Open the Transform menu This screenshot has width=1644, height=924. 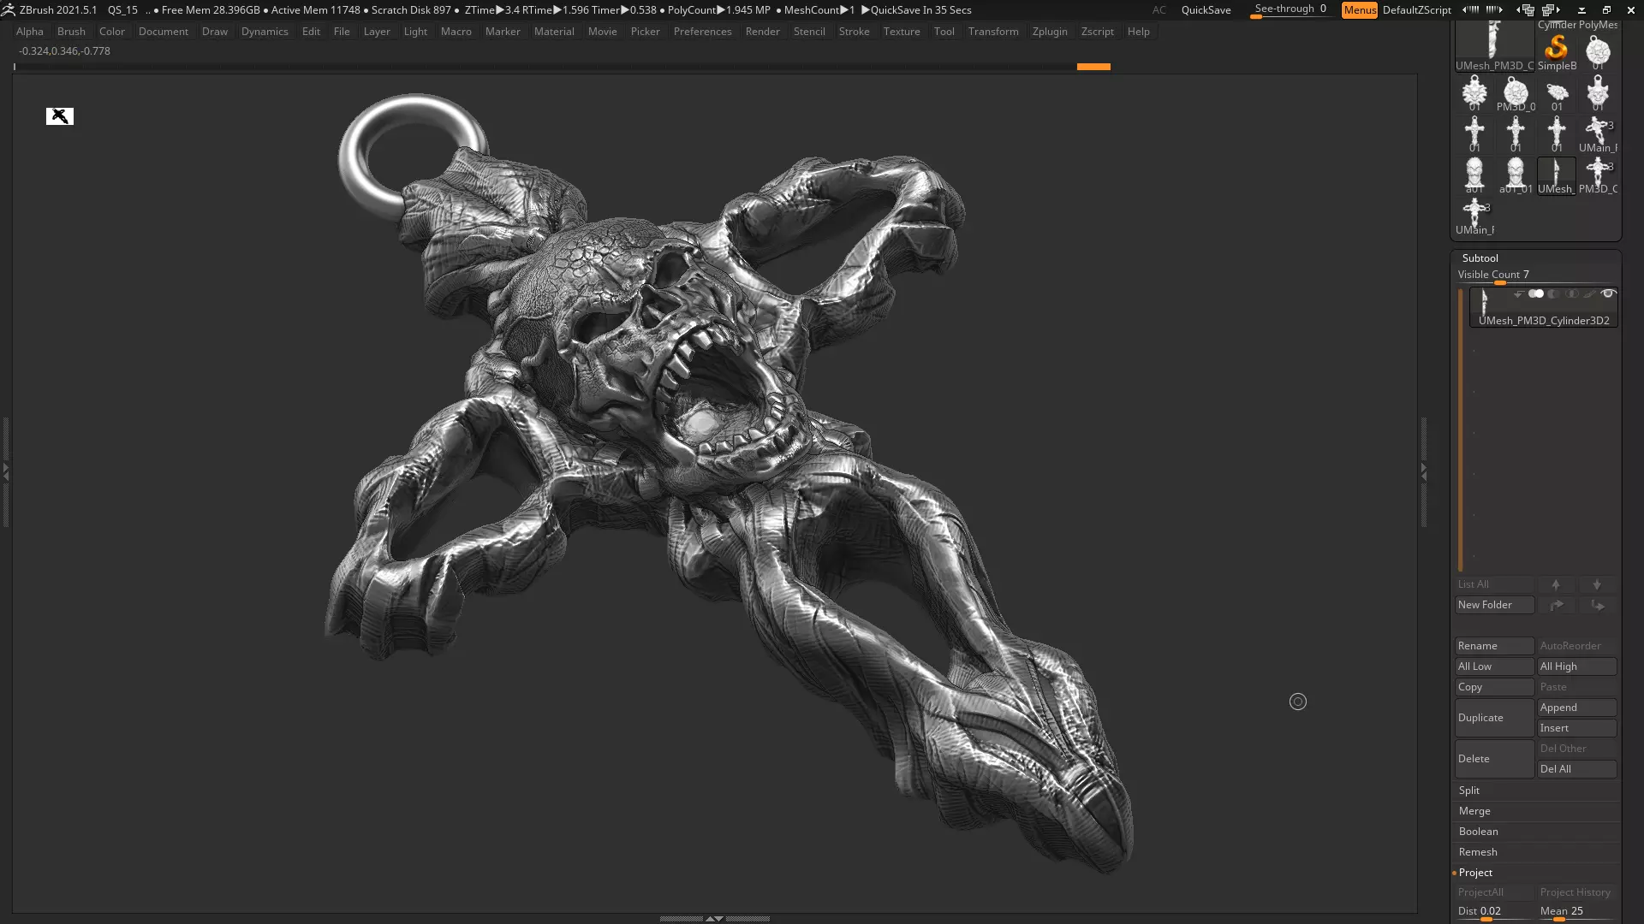click(x=993, y=32)
